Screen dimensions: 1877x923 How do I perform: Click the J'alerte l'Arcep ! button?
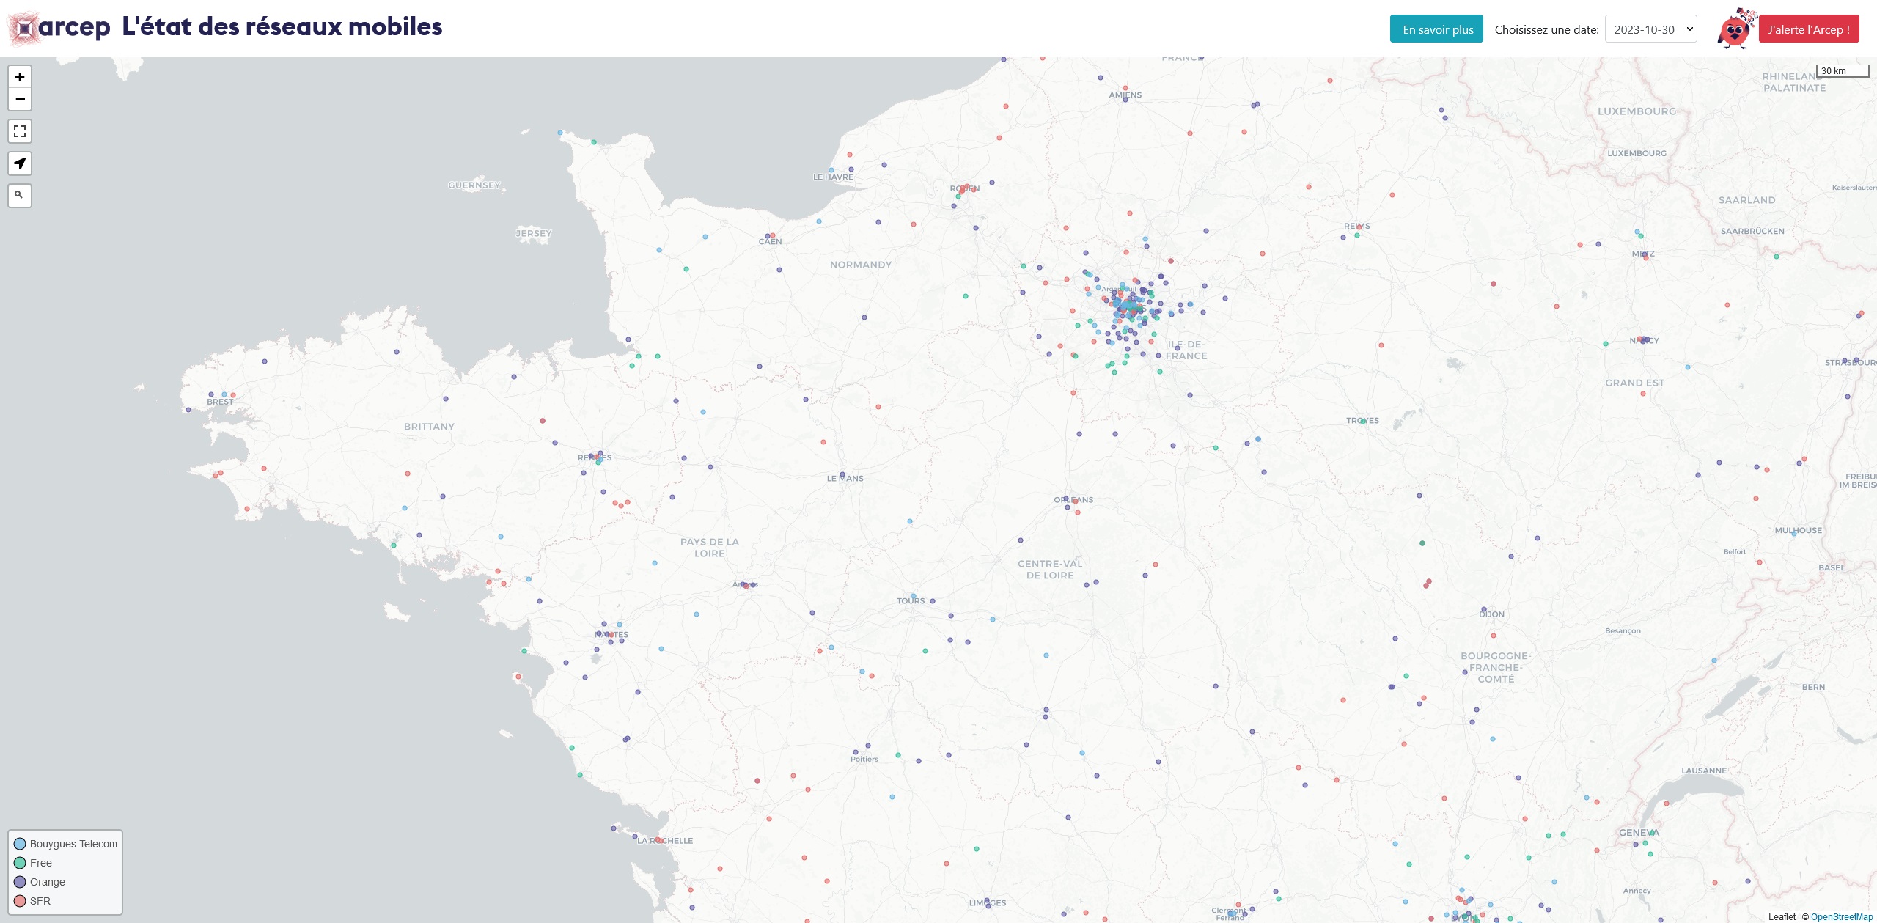click(1808, 29)
